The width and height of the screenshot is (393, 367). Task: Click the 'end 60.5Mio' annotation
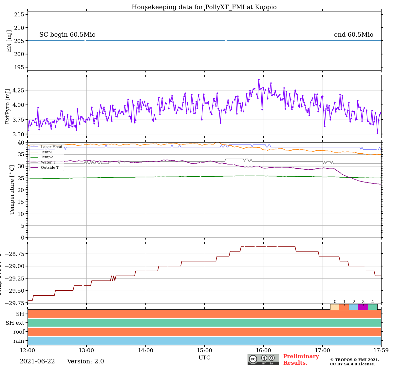354,35
